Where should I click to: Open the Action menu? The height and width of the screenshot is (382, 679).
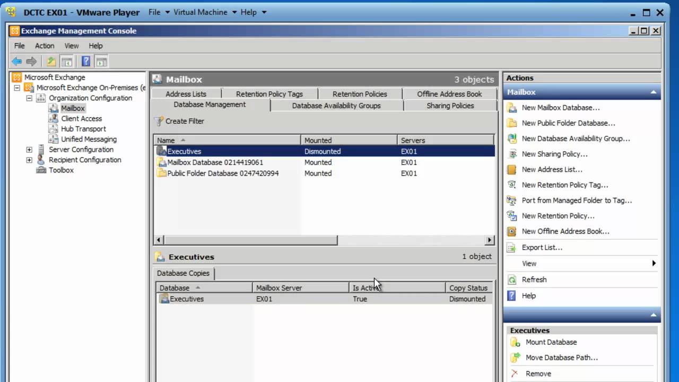(45, 46)
